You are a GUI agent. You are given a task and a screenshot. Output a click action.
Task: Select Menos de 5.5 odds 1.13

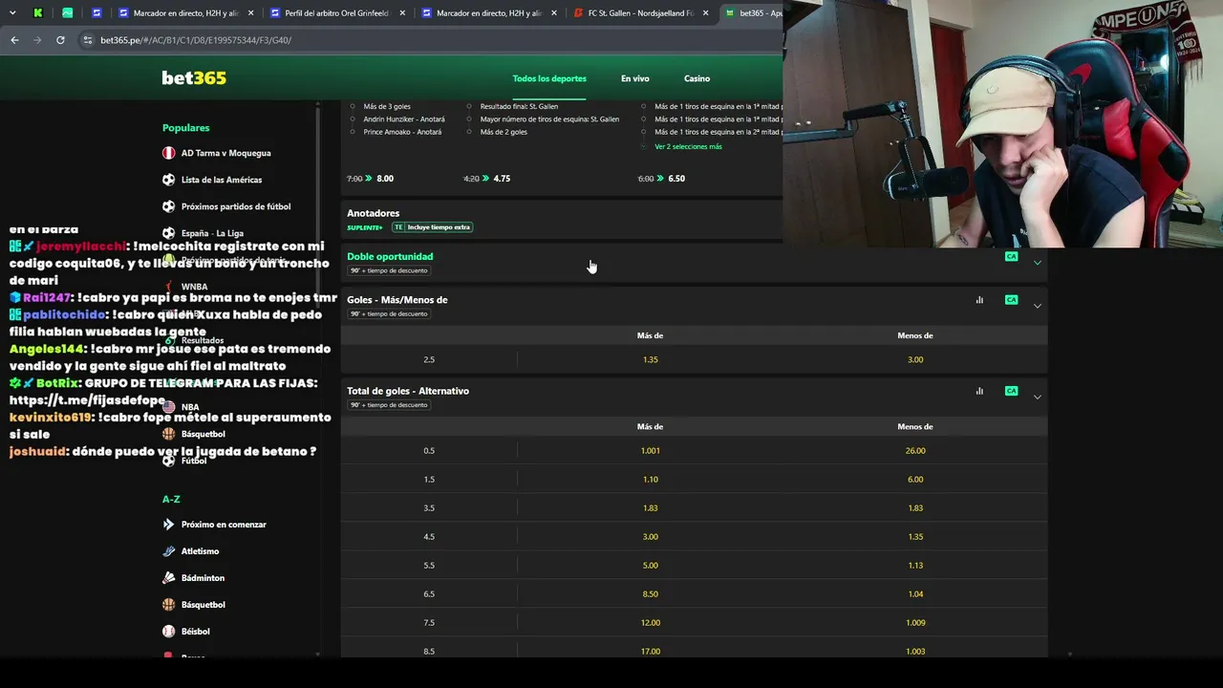pos(915,566)
